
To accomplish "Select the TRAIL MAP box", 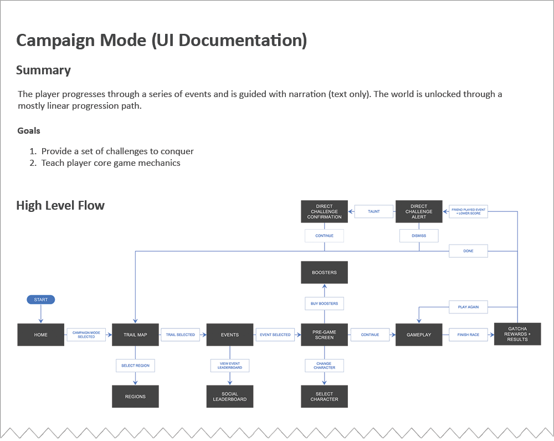I will pos(135,334).
